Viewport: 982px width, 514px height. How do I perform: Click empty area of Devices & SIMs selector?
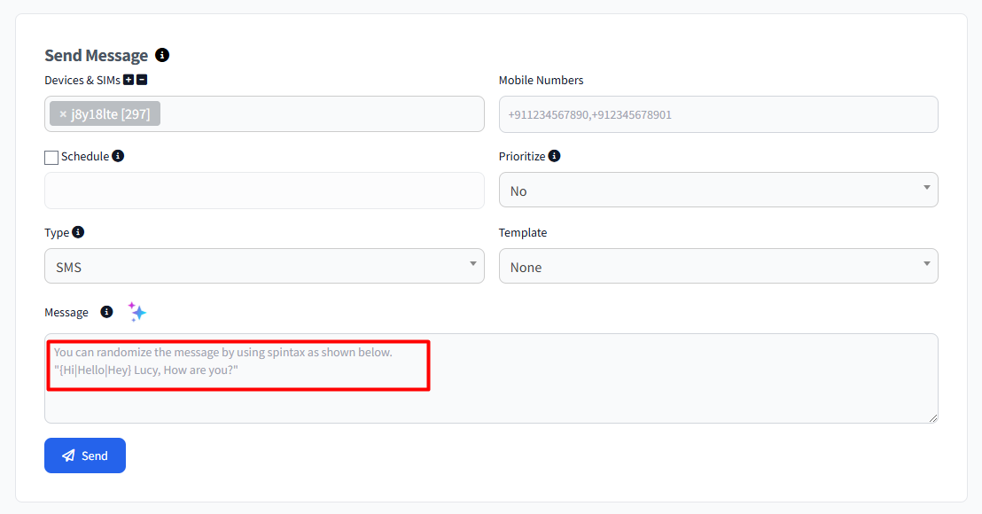319,114
